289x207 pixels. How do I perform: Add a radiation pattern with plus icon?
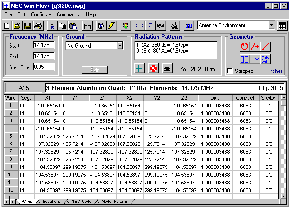point(140,68)
